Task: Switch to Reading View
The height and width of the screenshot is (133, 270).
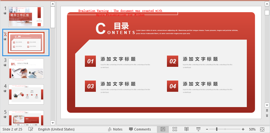Action: pyautogui.click(x=186, y=129)
